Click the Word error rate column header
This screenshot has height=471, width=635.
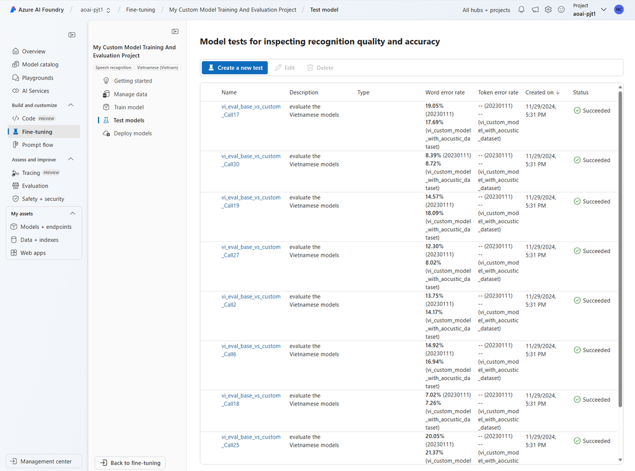point(445,92)
